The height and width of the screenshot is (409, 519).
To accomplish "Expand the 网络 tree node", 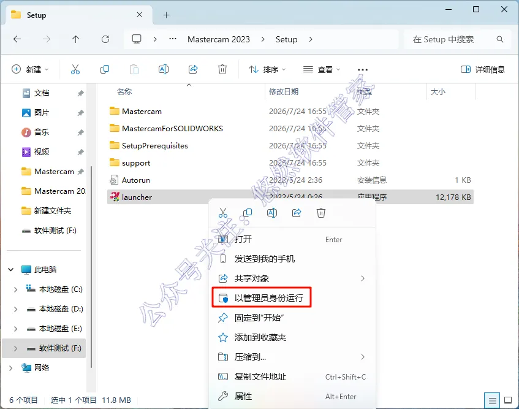I will (x=10, y=367).
